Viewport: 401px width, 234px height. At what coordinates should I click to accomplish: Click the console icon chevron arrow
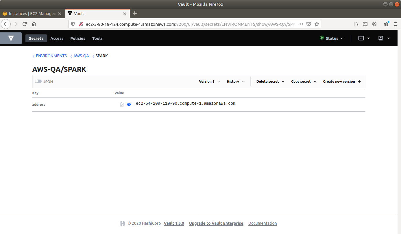369,38
